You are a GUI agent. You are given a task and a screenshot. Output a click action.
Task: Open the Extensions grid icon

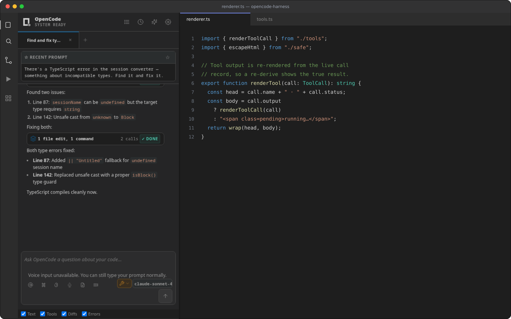8,98
